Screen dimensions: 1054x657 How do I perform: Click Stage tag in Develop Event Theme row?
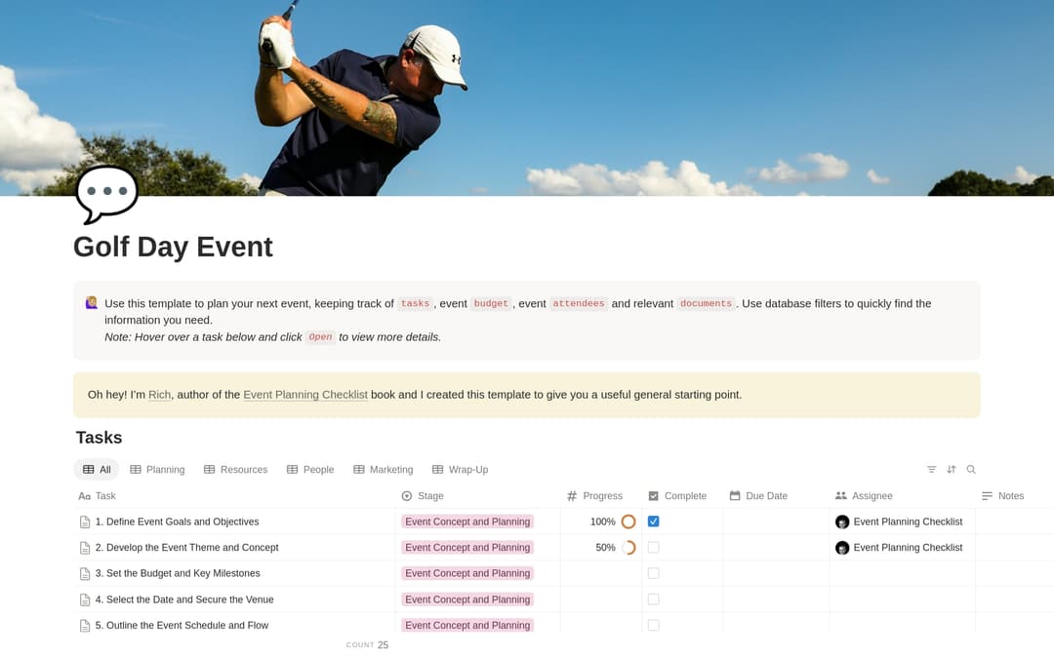[x=467, y=548]
